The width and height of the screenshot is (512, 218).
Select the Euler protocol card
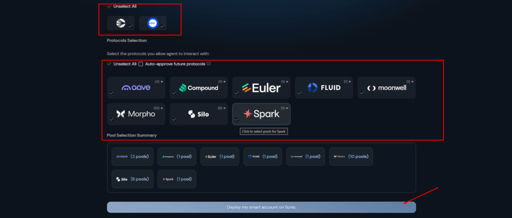[261, 87]
